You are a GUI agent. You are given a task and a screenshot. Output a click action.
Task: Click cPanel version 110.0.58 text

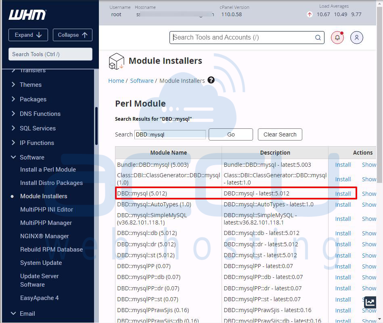point(232,15)
